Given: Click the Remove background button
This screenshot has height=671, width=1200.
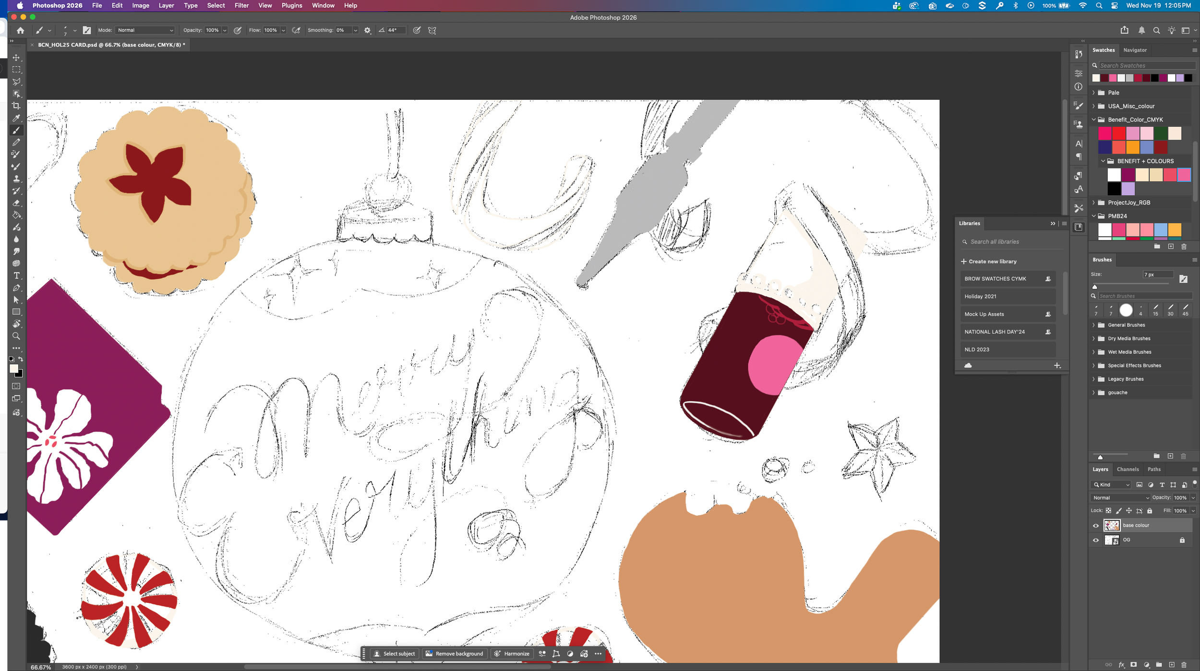Looking at the screenshot, I should [455, 654].
